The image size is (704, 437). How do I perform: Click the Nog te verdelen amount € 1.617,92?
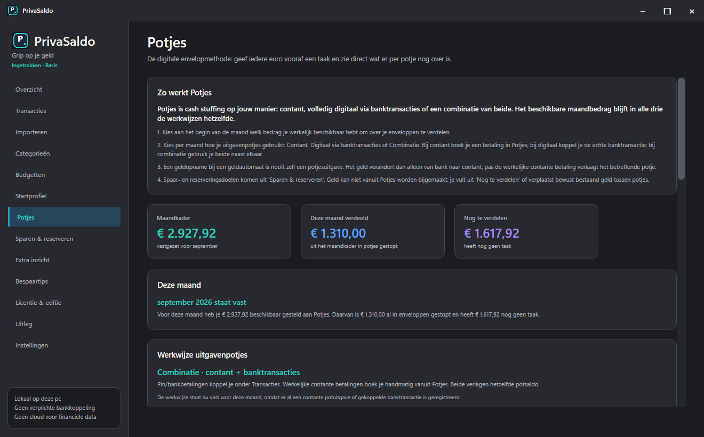(492, 233)
